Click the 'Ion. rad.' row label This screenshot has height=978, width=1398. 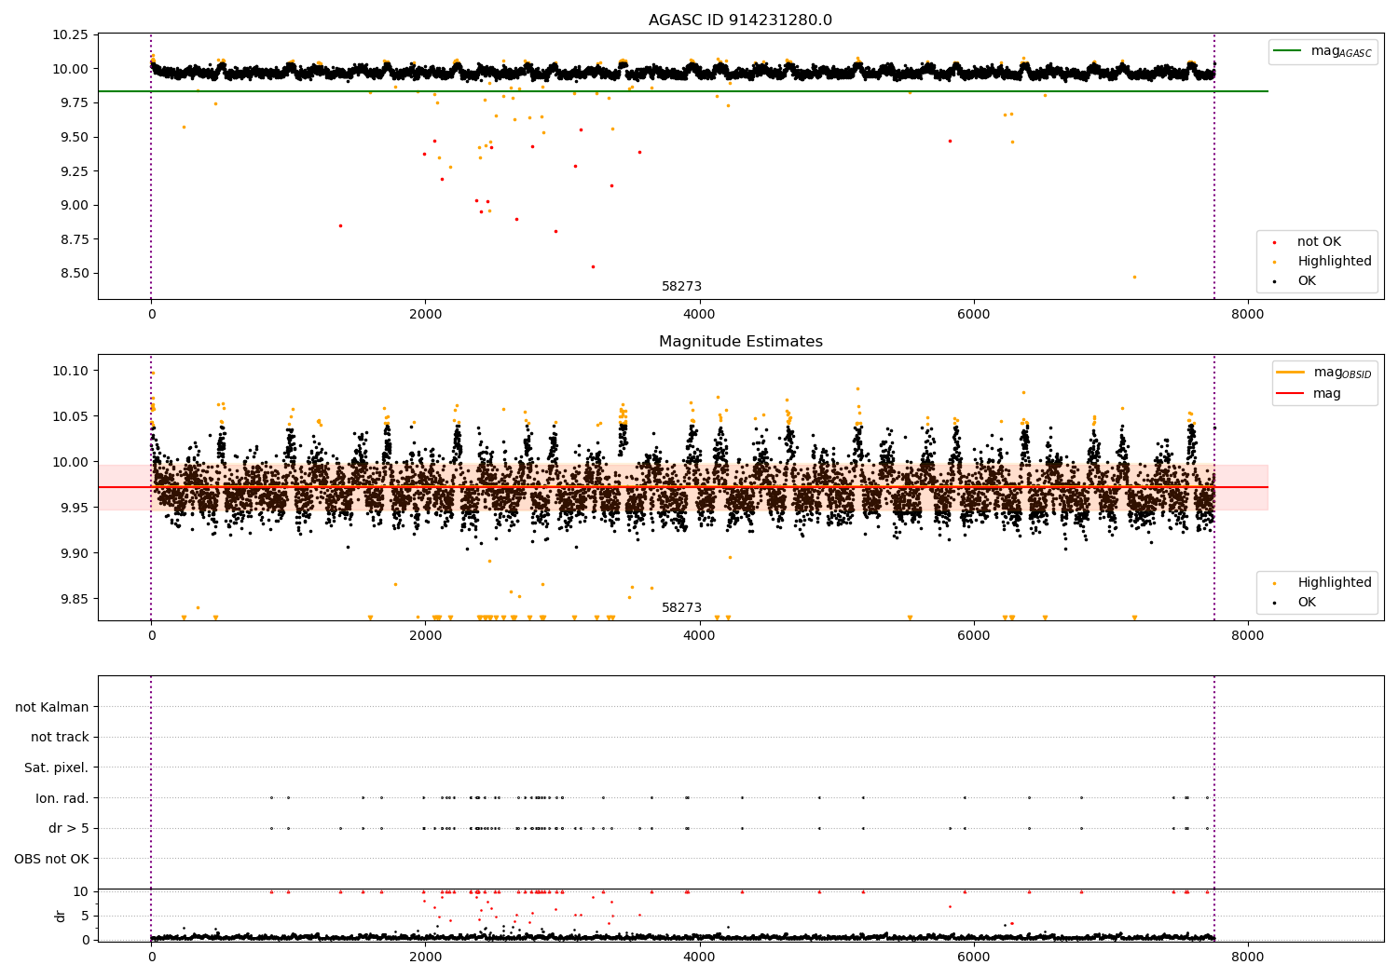pos(62,798)
